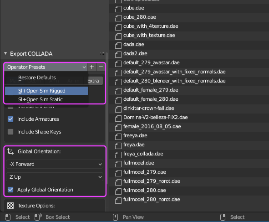Click the file icon beside freeya.dae

click(118, 137)
